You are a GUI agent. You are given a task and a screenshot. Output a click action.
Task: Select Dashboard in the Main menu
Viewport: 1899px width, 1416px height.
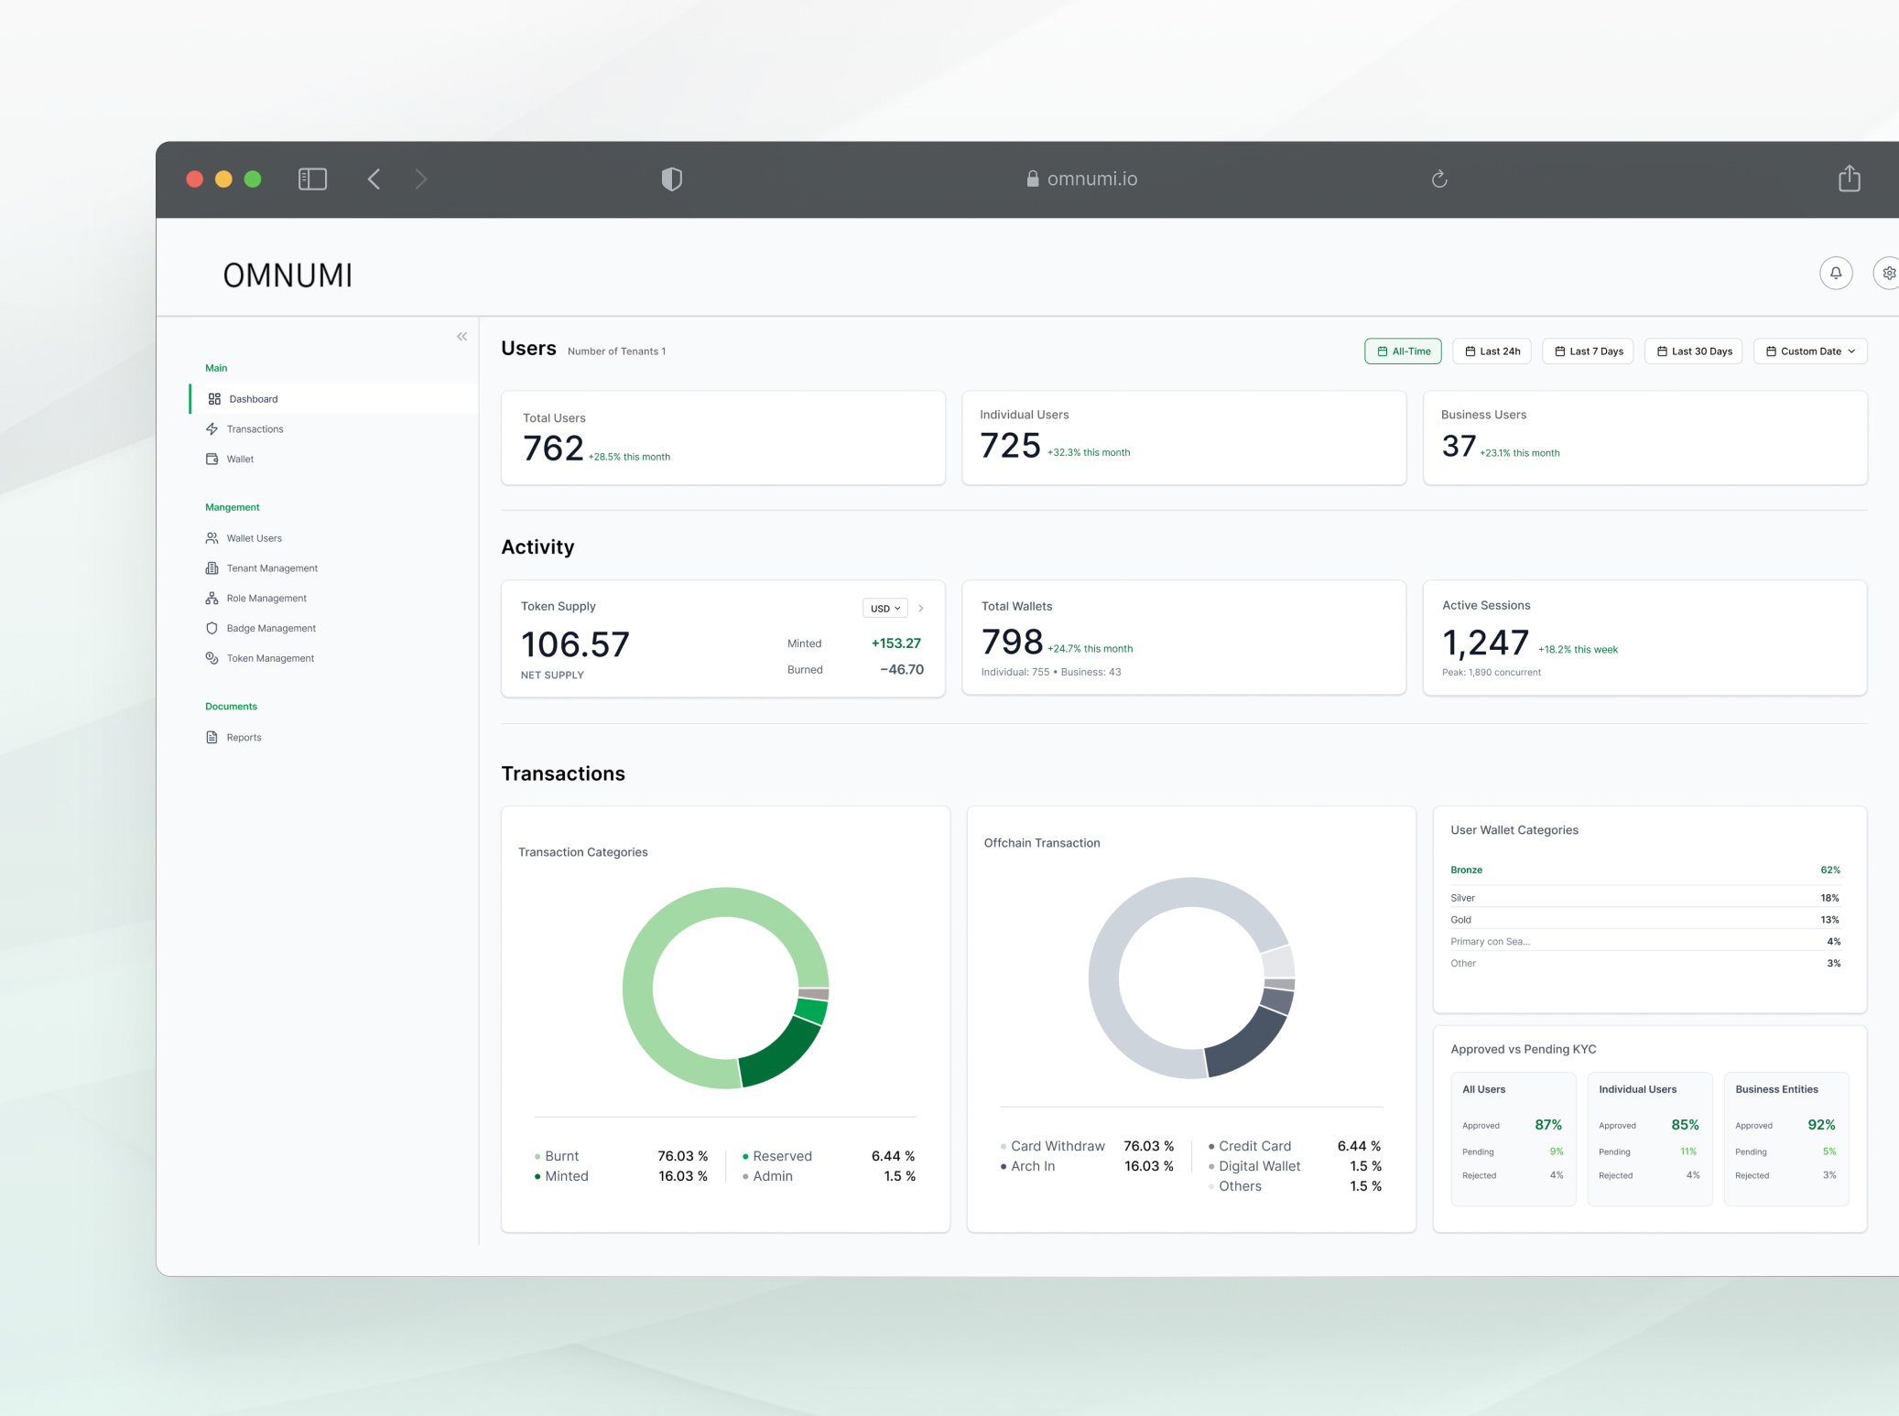pyautogui.click(x=252, y=398)
